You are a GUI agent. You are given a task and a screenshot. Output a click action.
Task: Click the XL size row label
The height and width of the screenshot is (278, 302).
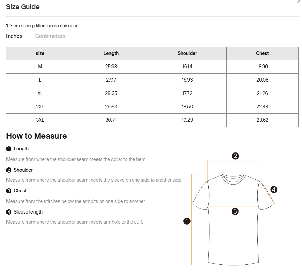pyautogui.click(x=40, y=93)
